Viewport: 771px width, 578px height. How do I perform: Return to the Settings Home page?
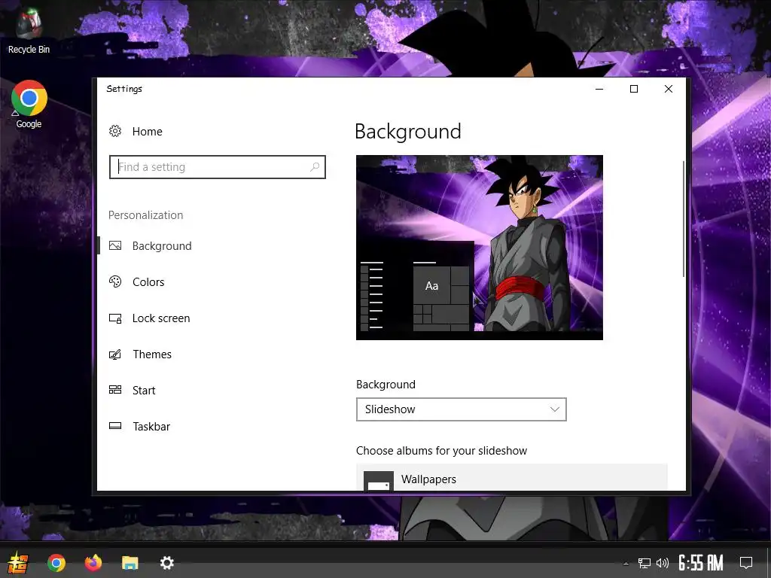(x=147, y=131)
